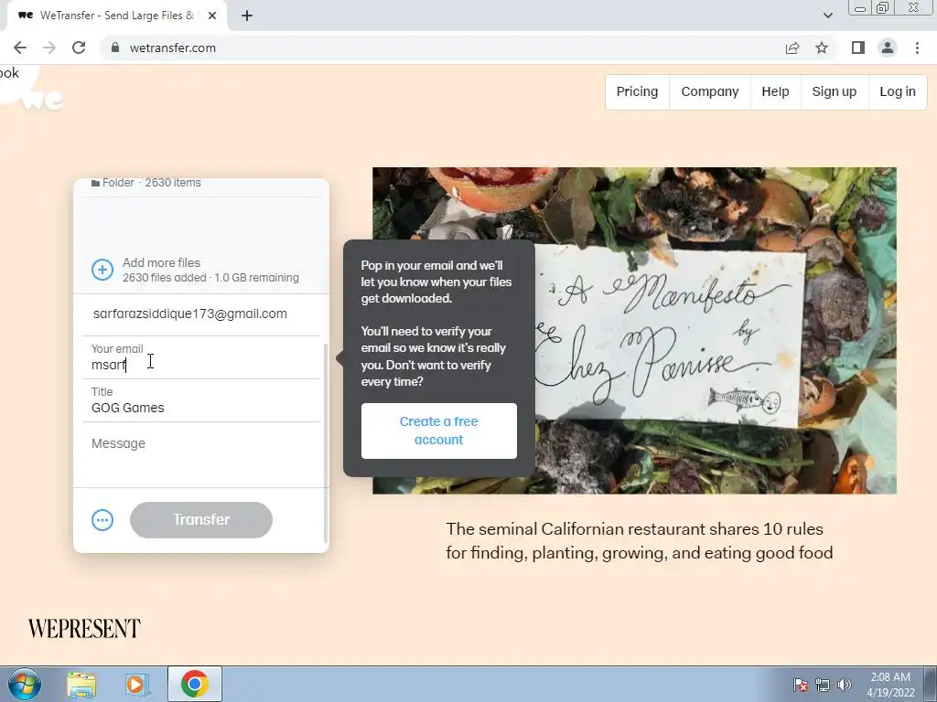This screenshot has width=937, height=702.
Task: Focus the Your email field
Action: coord(201,357)
